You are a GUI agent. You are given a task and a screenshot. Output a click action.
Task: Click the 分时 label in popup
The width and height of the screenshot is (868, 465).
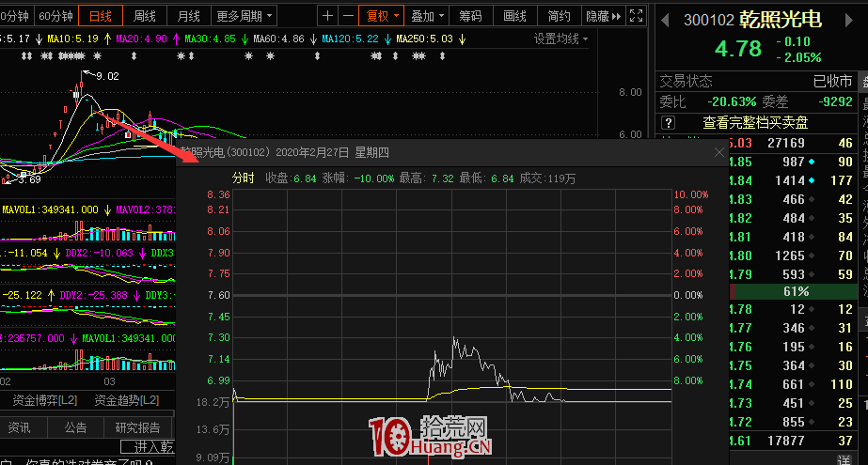(243, 178)
